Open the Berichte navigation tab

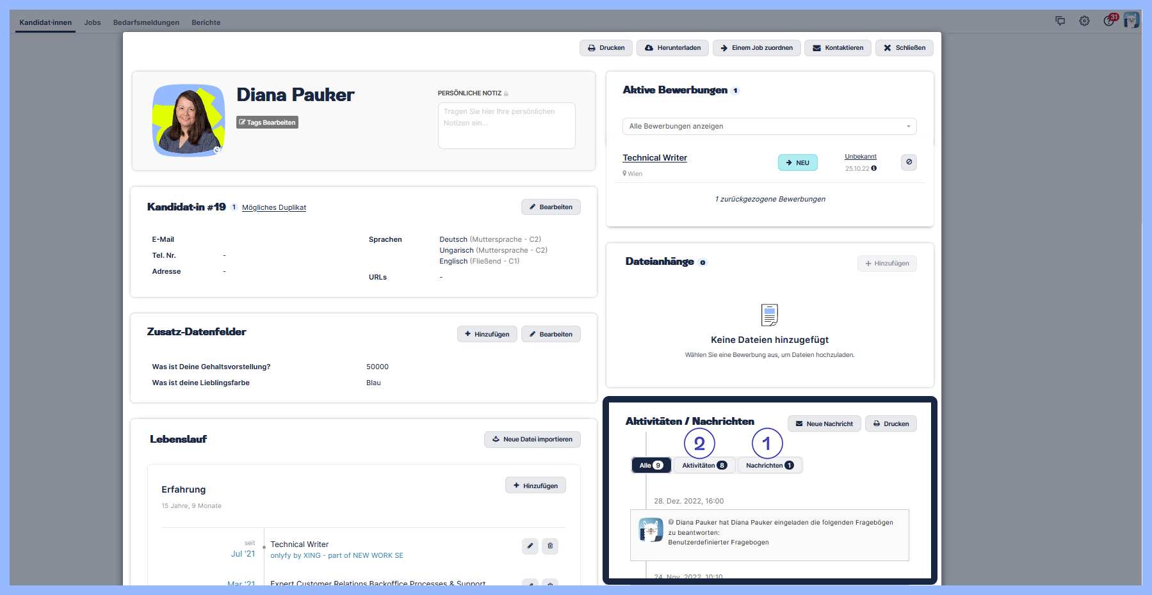(206, 22)
